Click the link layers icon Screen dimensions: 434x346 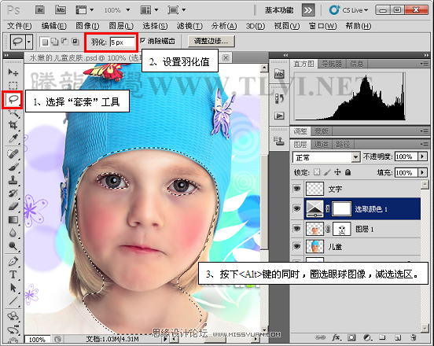click(x=320, y=337)
